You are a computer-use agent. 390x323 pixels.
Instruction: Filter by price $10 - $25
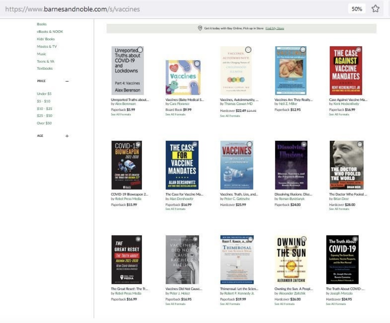[x=44, y=109]
